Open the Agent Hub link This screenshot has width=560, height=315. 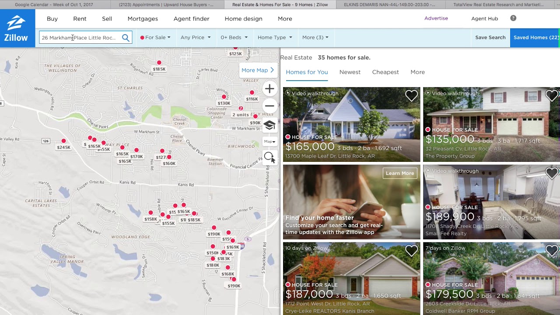pyautogui.click(x=484, y=19)
